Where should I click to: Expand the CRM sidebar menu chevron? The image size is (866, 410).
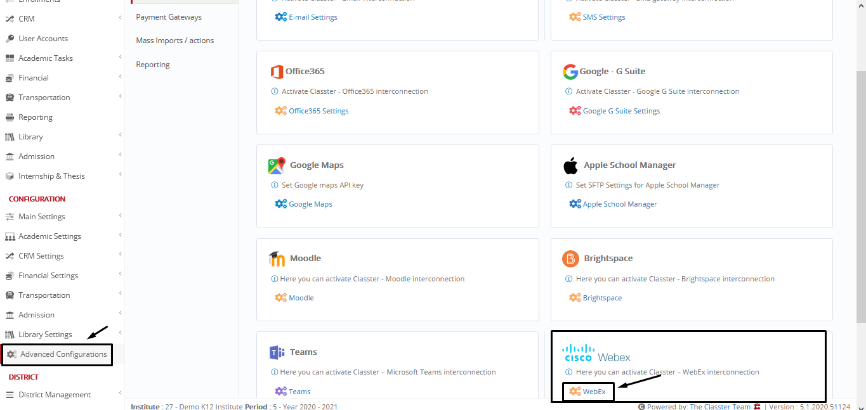point(120,19)
